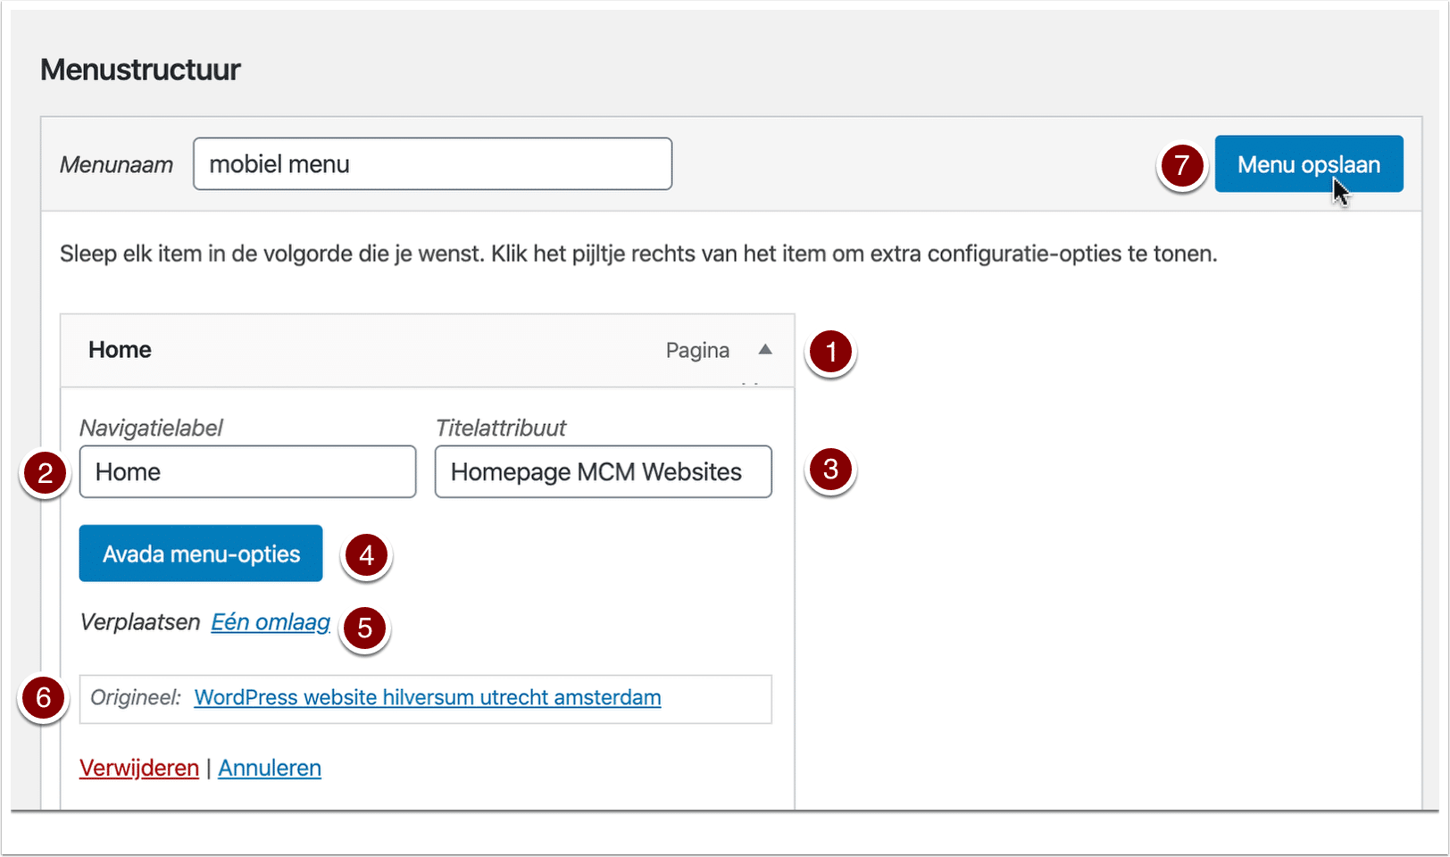Open the original WordPress website hilversum link
Viewport: 1450px width, 857px height.
click(428, 697)
